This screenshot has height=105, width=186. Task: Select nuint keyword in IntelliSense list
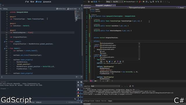coord(103,51)
